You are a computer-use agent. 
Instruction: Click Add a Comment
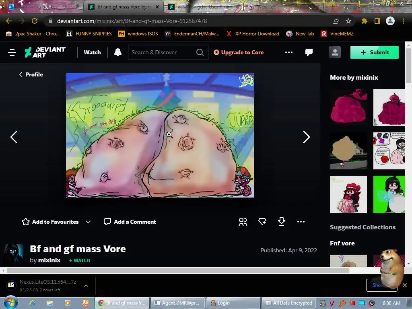tap(130, 222)
